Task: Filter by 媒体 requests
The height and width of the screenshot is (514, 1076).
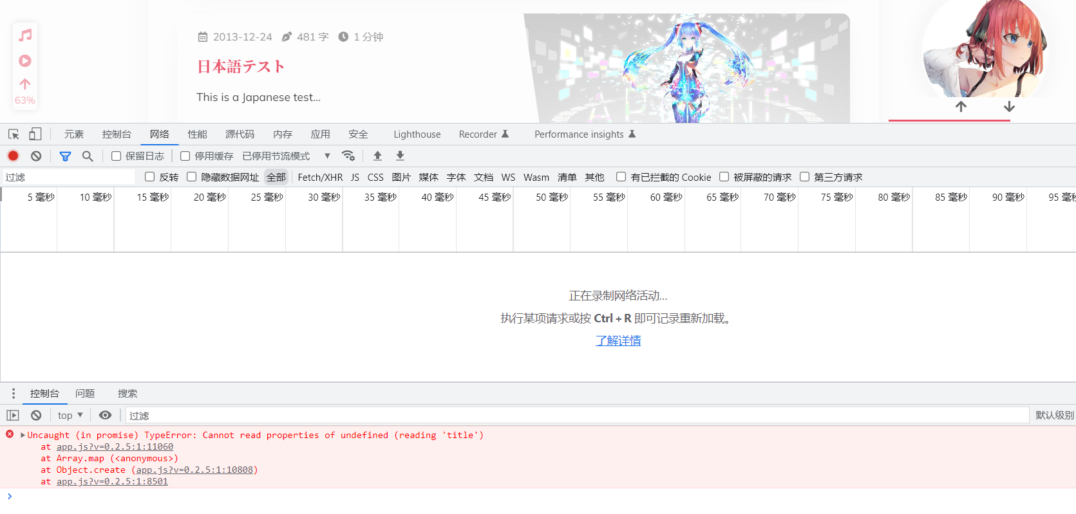Action: click(428, 177)
